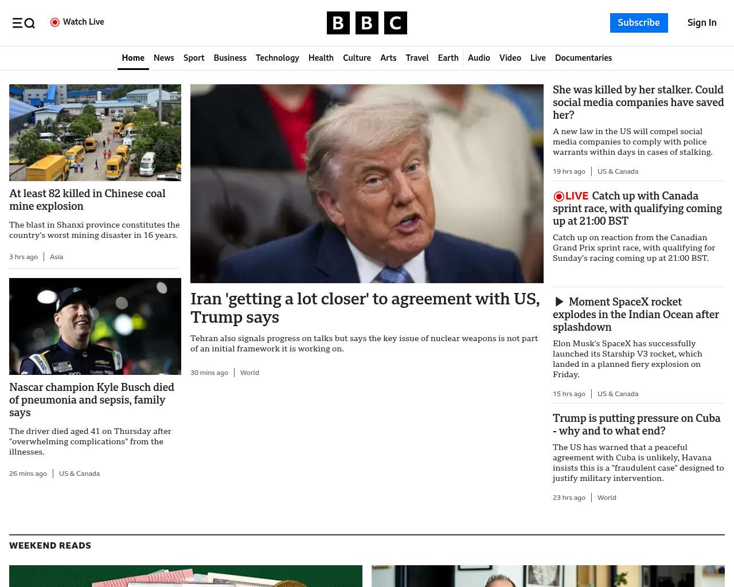
Task: Open the Earth section
Action: [448, 58]
